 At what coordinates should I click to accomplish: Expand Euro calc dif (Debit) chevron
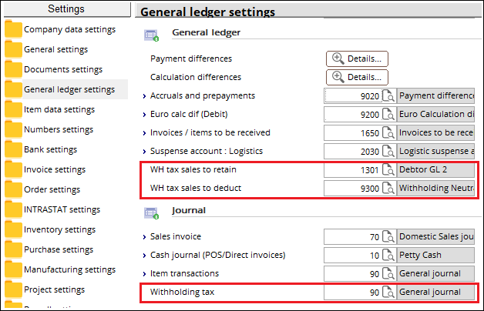tap(144, 115)
